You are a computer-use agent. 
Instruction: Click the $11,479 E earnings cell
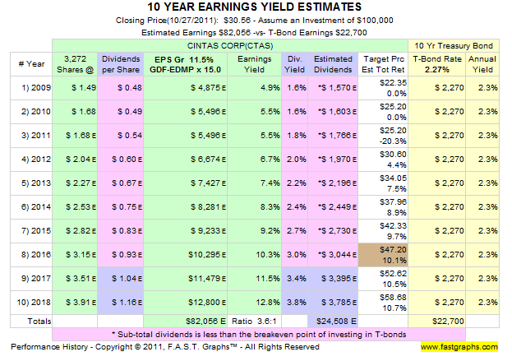[186, 279]
